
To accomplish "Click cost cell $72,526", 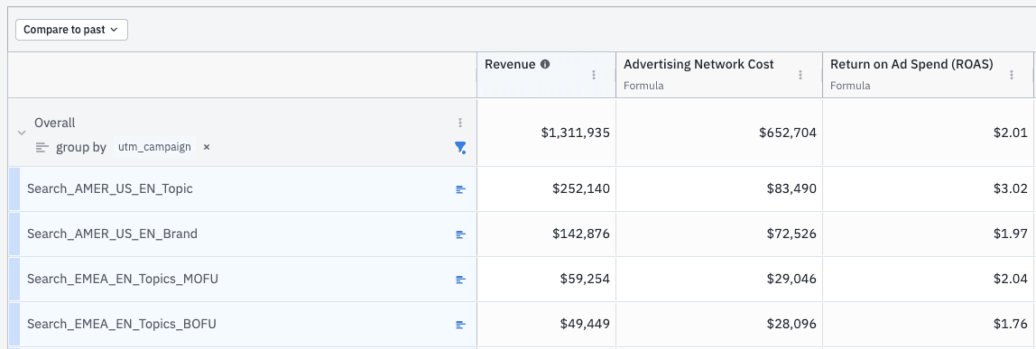I will click(x=791, y=234).
